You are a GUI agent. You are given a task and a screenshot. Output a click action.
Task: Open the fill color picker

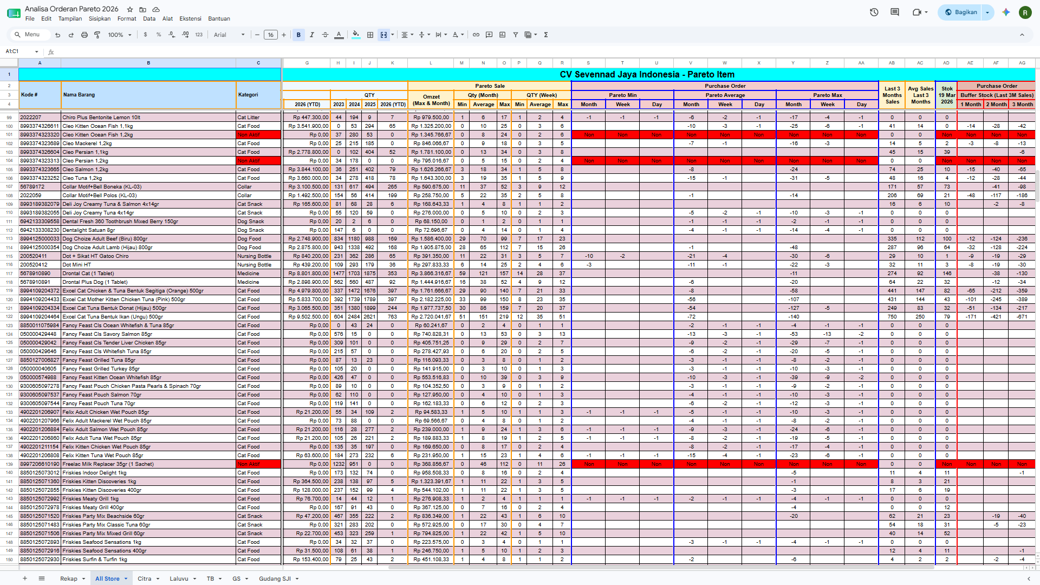[x=356, y=35]
